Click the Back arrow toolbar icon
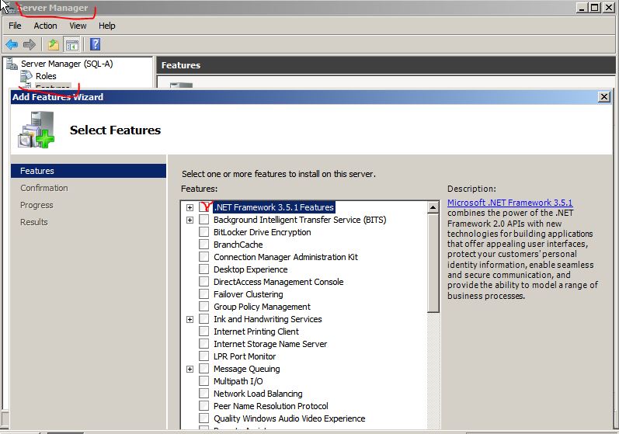This screenshot has height=434, width=619. tap(12, 44)
